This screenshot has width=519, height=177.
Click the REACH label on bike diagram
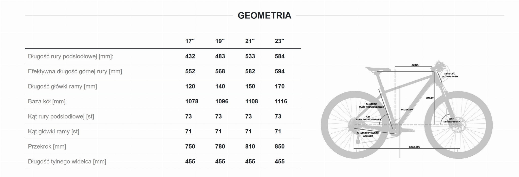415,65
